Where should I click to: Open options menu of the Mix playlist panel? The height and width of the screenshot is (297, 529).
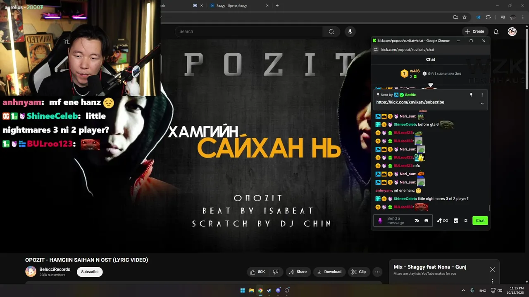point(492,281)
